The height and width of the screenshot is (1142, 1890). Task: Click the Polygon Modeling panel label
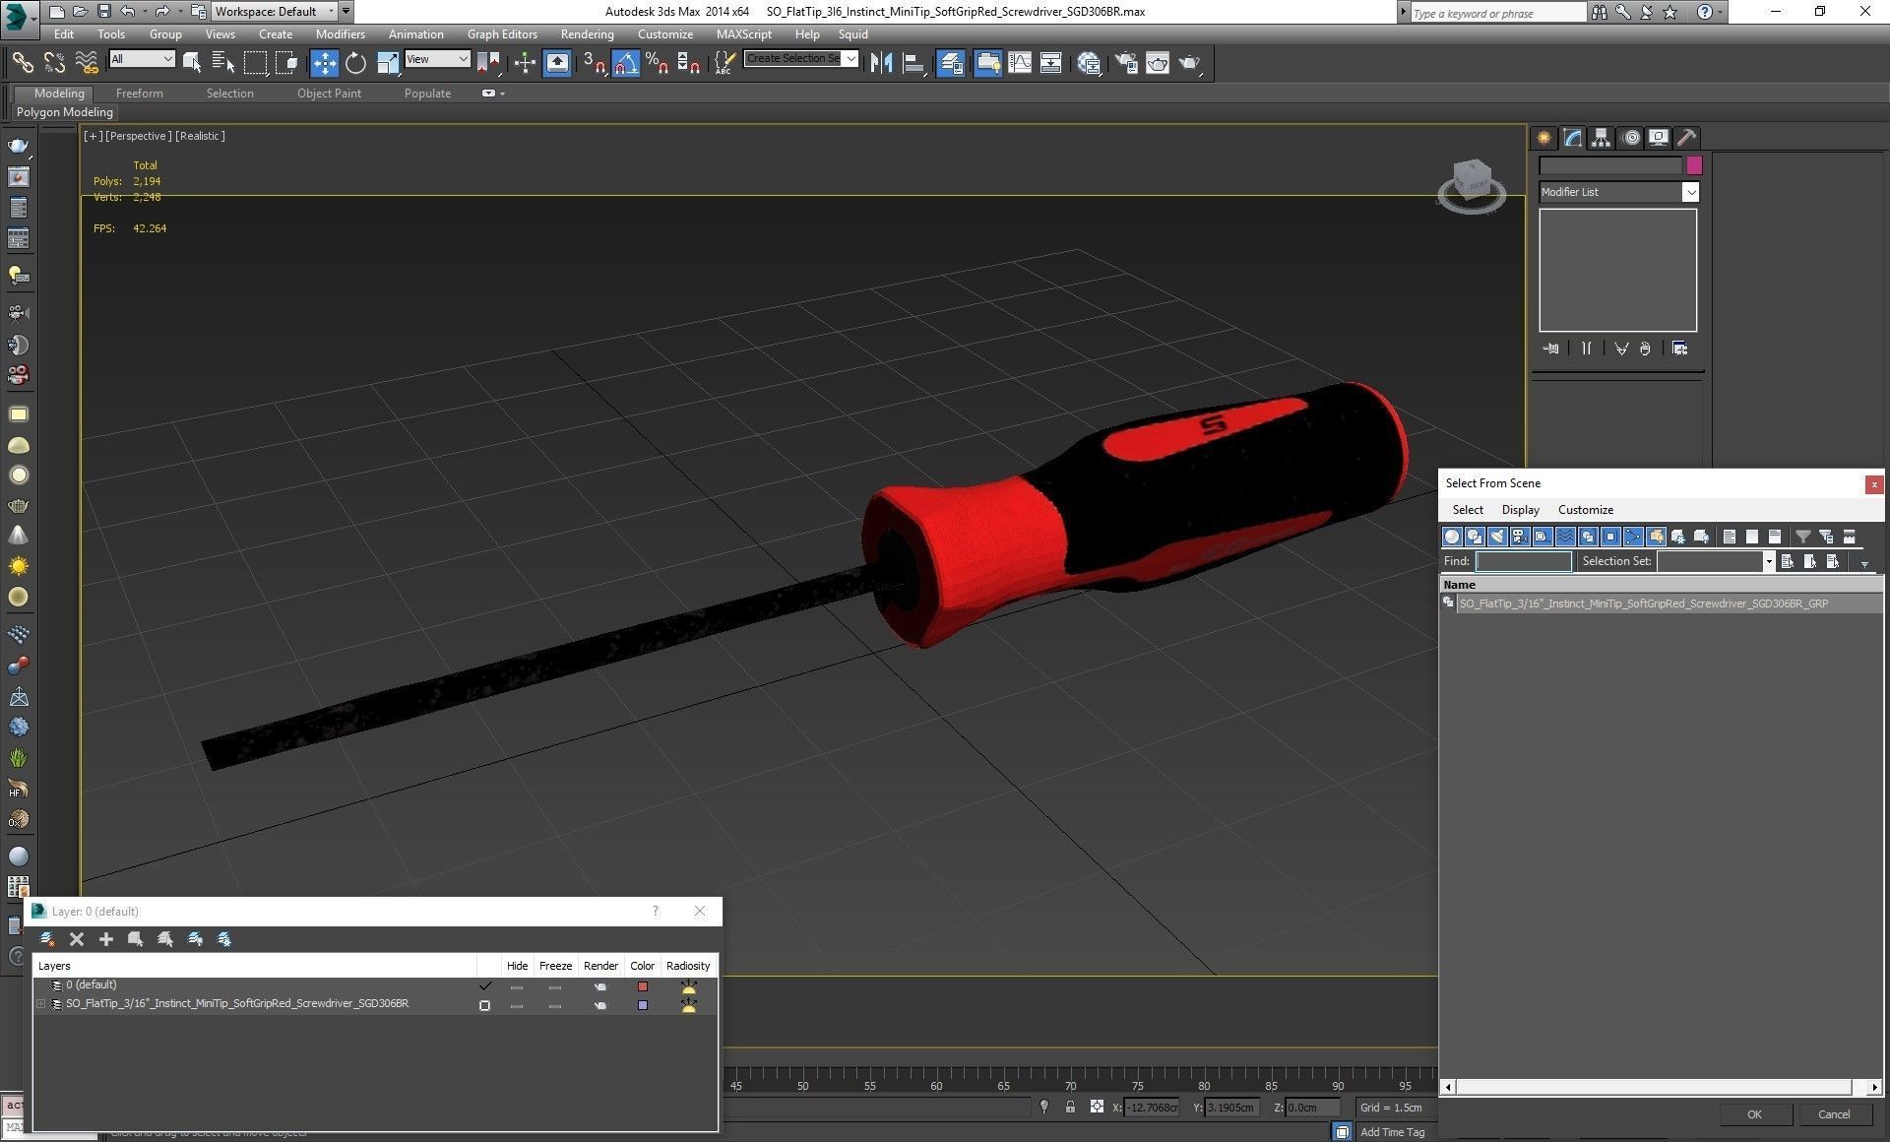tap(65, 112)
